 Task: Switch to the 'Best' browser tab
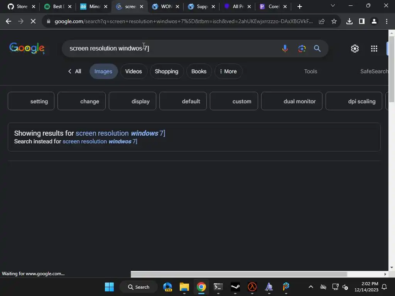coord(58,7)
